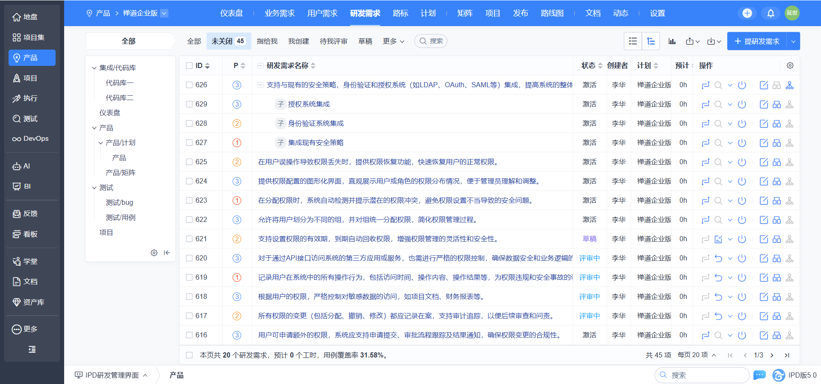
Task: Tick the checkbox for requirement 619
Action: coord(189,278)
